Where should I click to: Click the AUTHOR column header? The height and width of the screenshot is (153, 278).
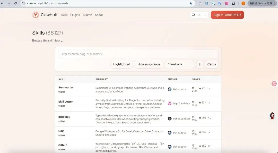(172, 79)
